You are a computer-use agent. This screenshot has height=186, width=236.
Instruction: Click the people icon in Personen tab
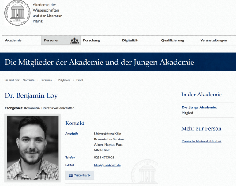[75, 40]
